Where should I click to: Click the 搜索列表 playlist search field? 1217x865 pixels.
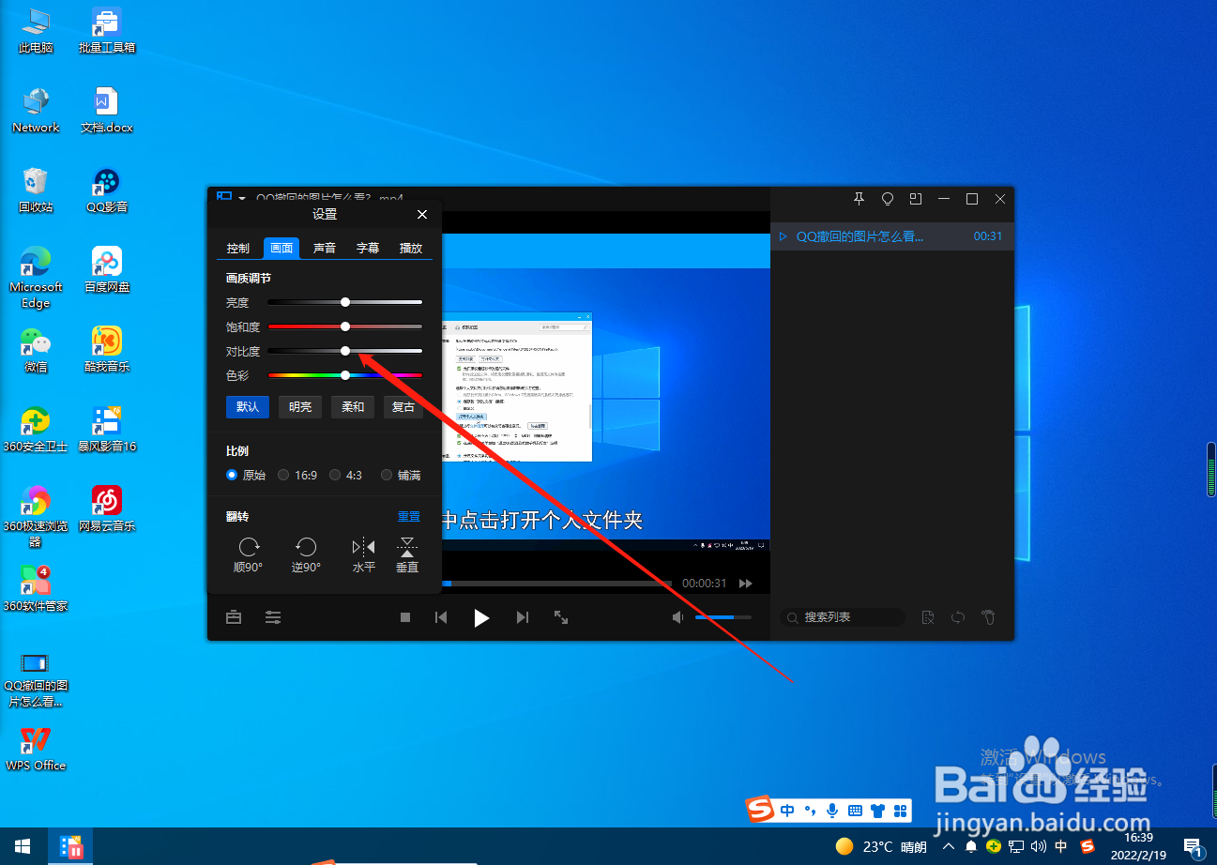point(843,617)
